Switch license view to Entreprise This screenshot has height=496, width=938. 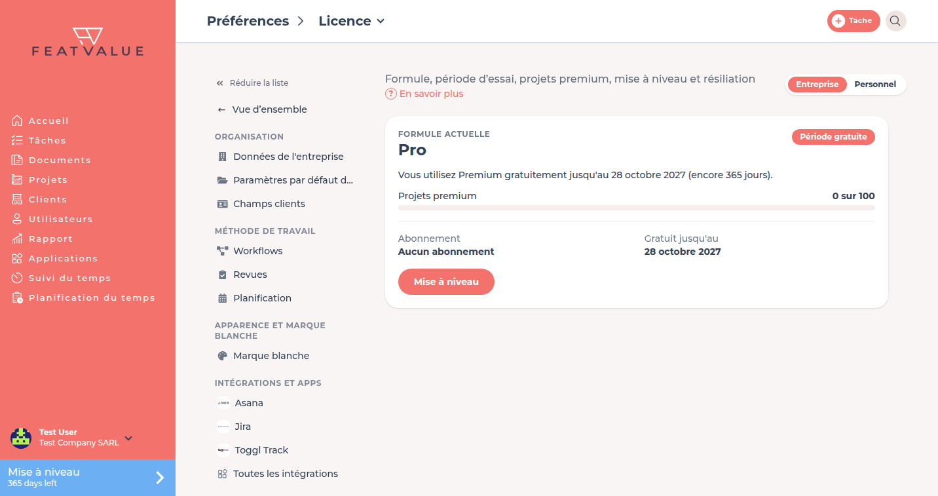click(x=817, y=85)
